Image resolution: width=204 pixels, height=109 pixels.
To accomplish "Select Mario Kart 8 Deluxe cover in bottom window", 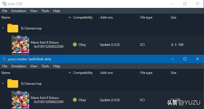I will tap(20, 100).
